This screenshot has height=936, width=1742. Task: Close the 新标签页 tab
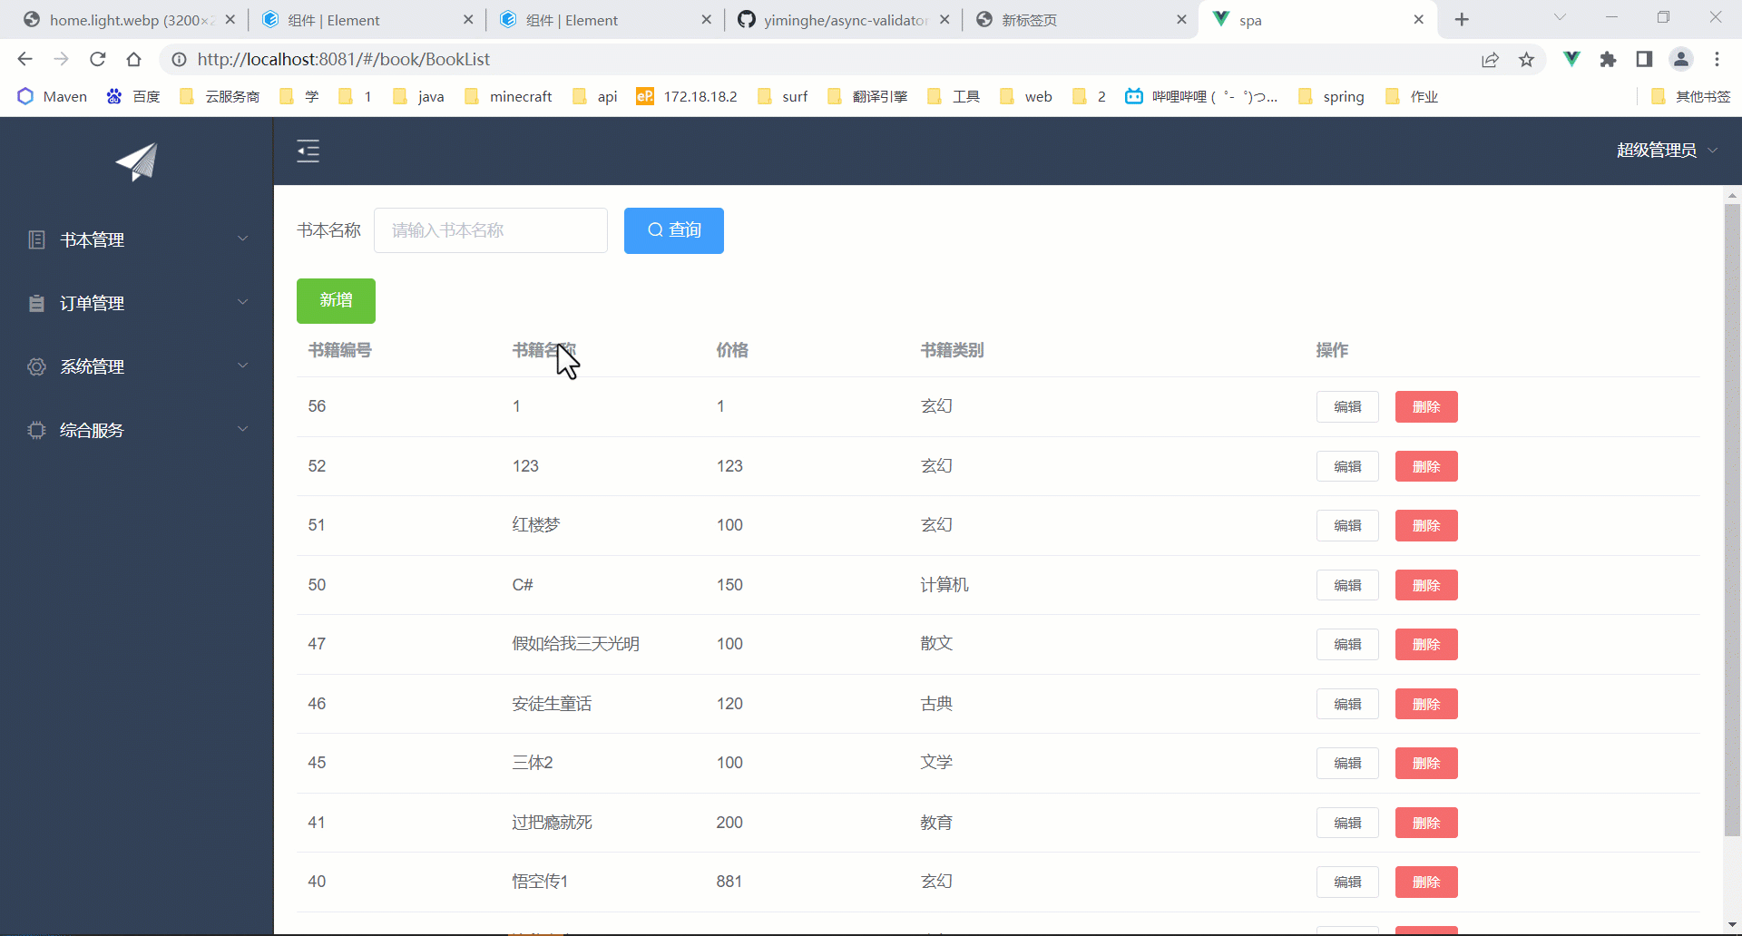point(1181,19)
